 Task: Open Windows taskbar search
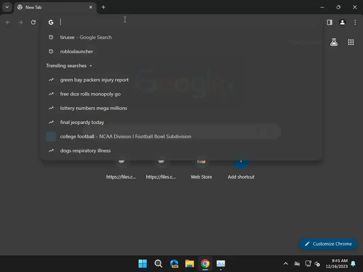click(158, 263)
